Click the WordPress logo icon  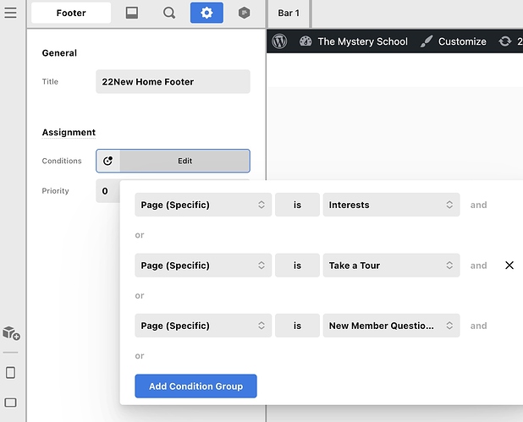click(x=279, y=41)
